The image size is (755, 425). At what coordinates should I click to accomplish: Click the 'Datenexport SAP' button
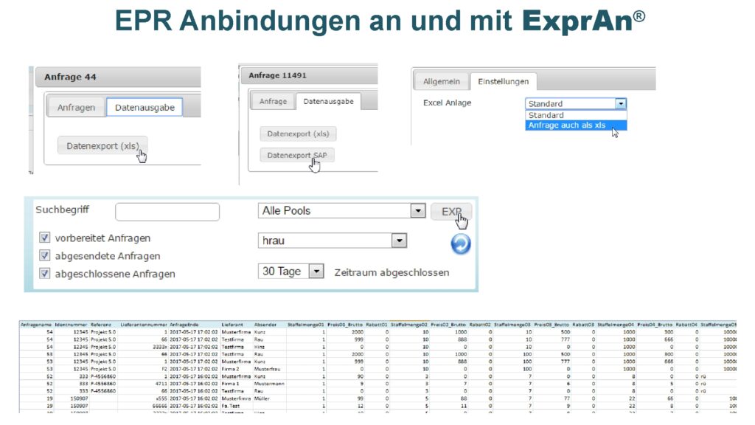coord(297,155)
